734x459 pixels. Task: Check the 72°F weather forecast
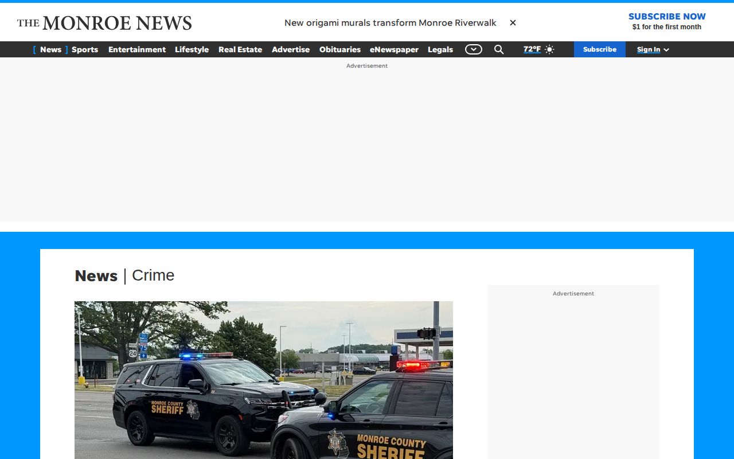tap(532, 49)
